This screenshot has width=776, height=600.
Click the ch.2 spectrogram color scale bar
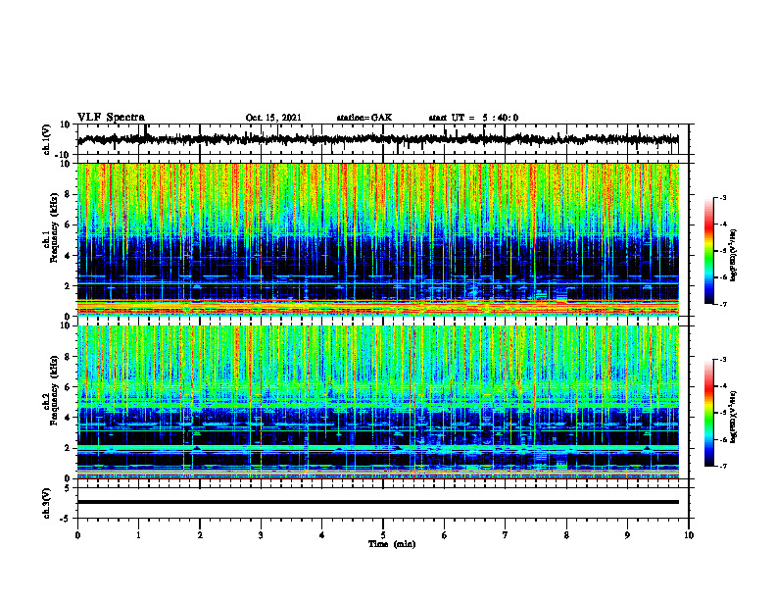(709, 413)
